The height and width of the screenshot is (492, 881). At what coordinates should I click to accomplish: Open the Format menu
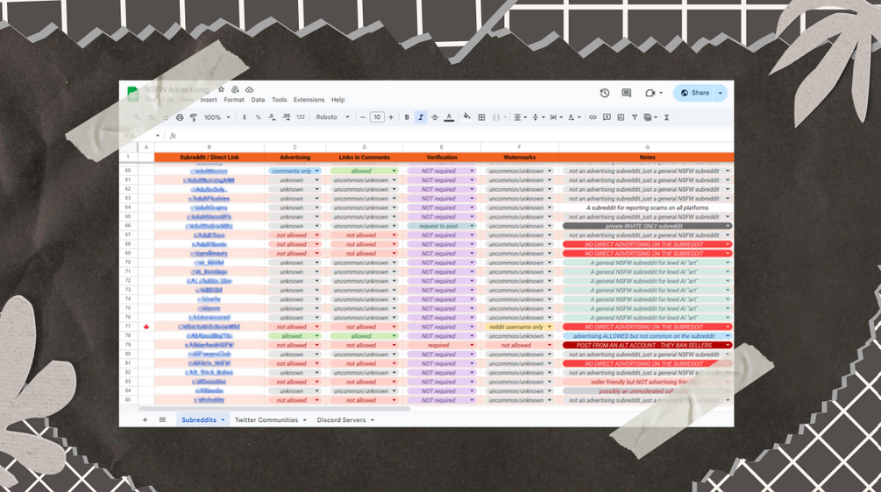pyautogui.click(x=234, y=100)
